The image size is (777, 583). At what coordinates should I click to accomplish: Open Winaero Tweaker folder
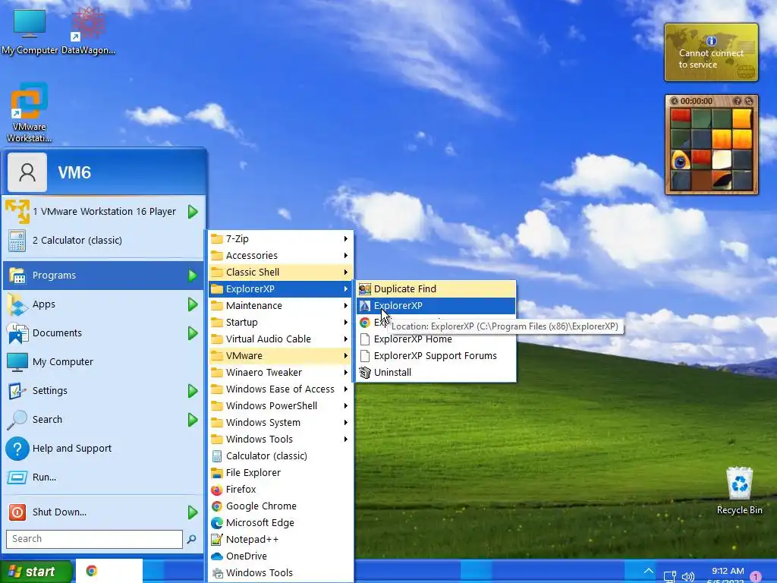(x=281, y=372)
